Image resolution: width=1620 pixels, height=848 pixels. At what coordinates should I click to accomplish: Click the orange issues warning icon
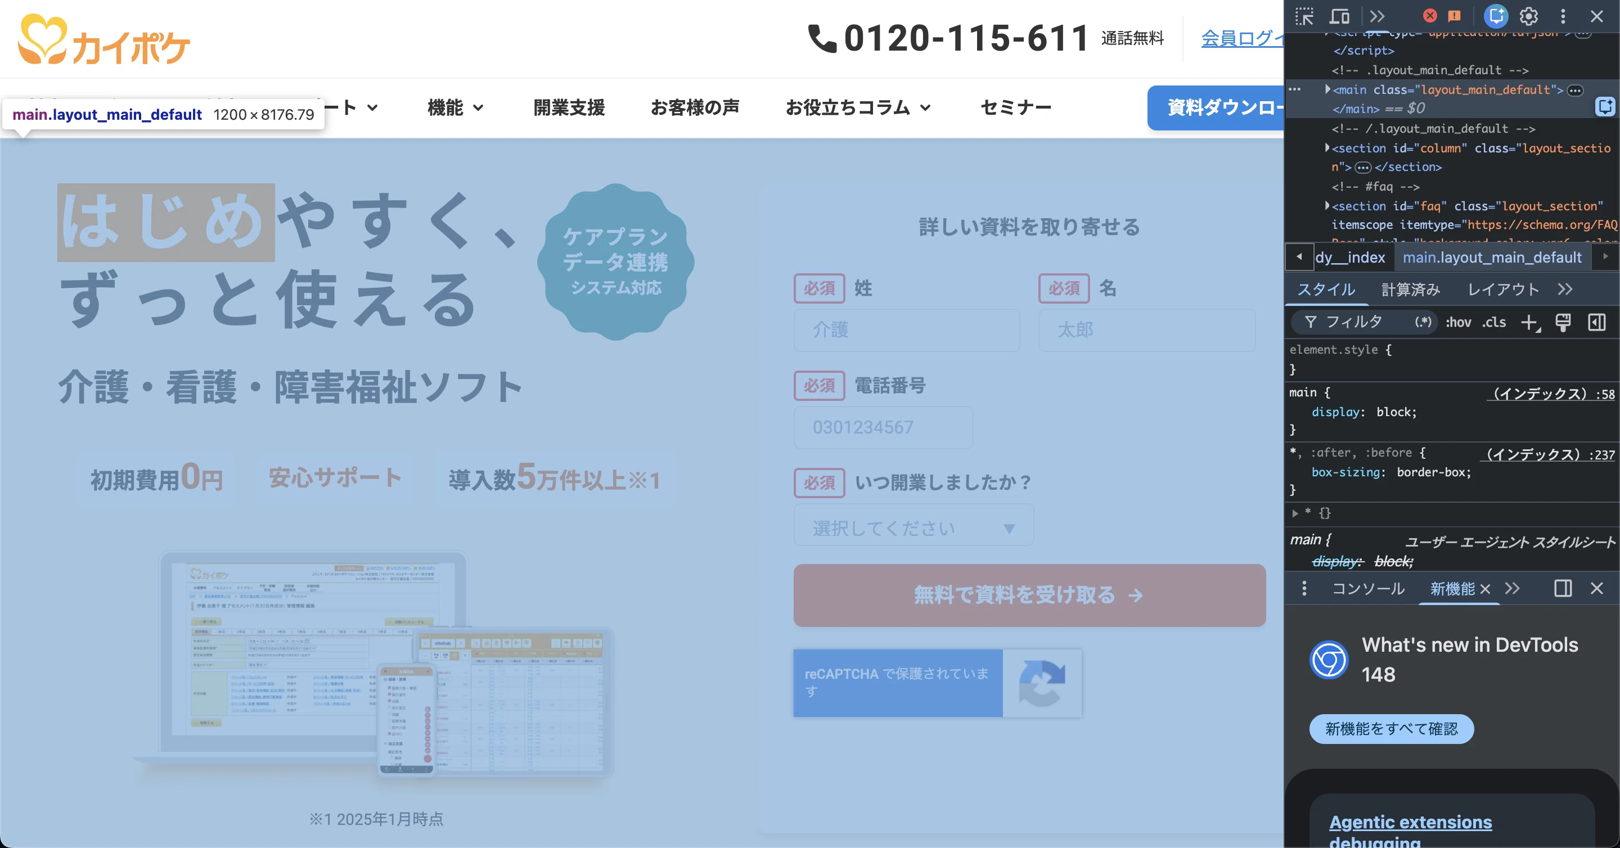coord(1455,16)
